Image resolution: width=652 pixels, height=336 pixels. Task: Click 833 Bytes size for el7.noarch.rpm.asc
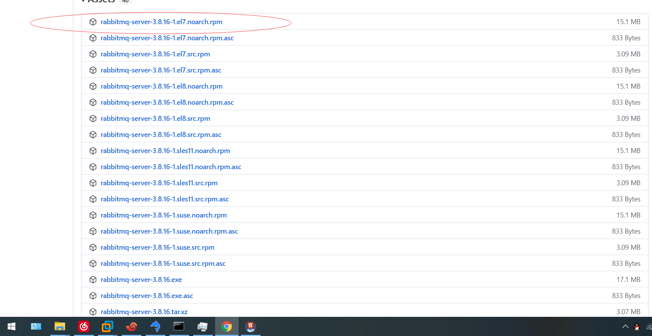point(626,38)
